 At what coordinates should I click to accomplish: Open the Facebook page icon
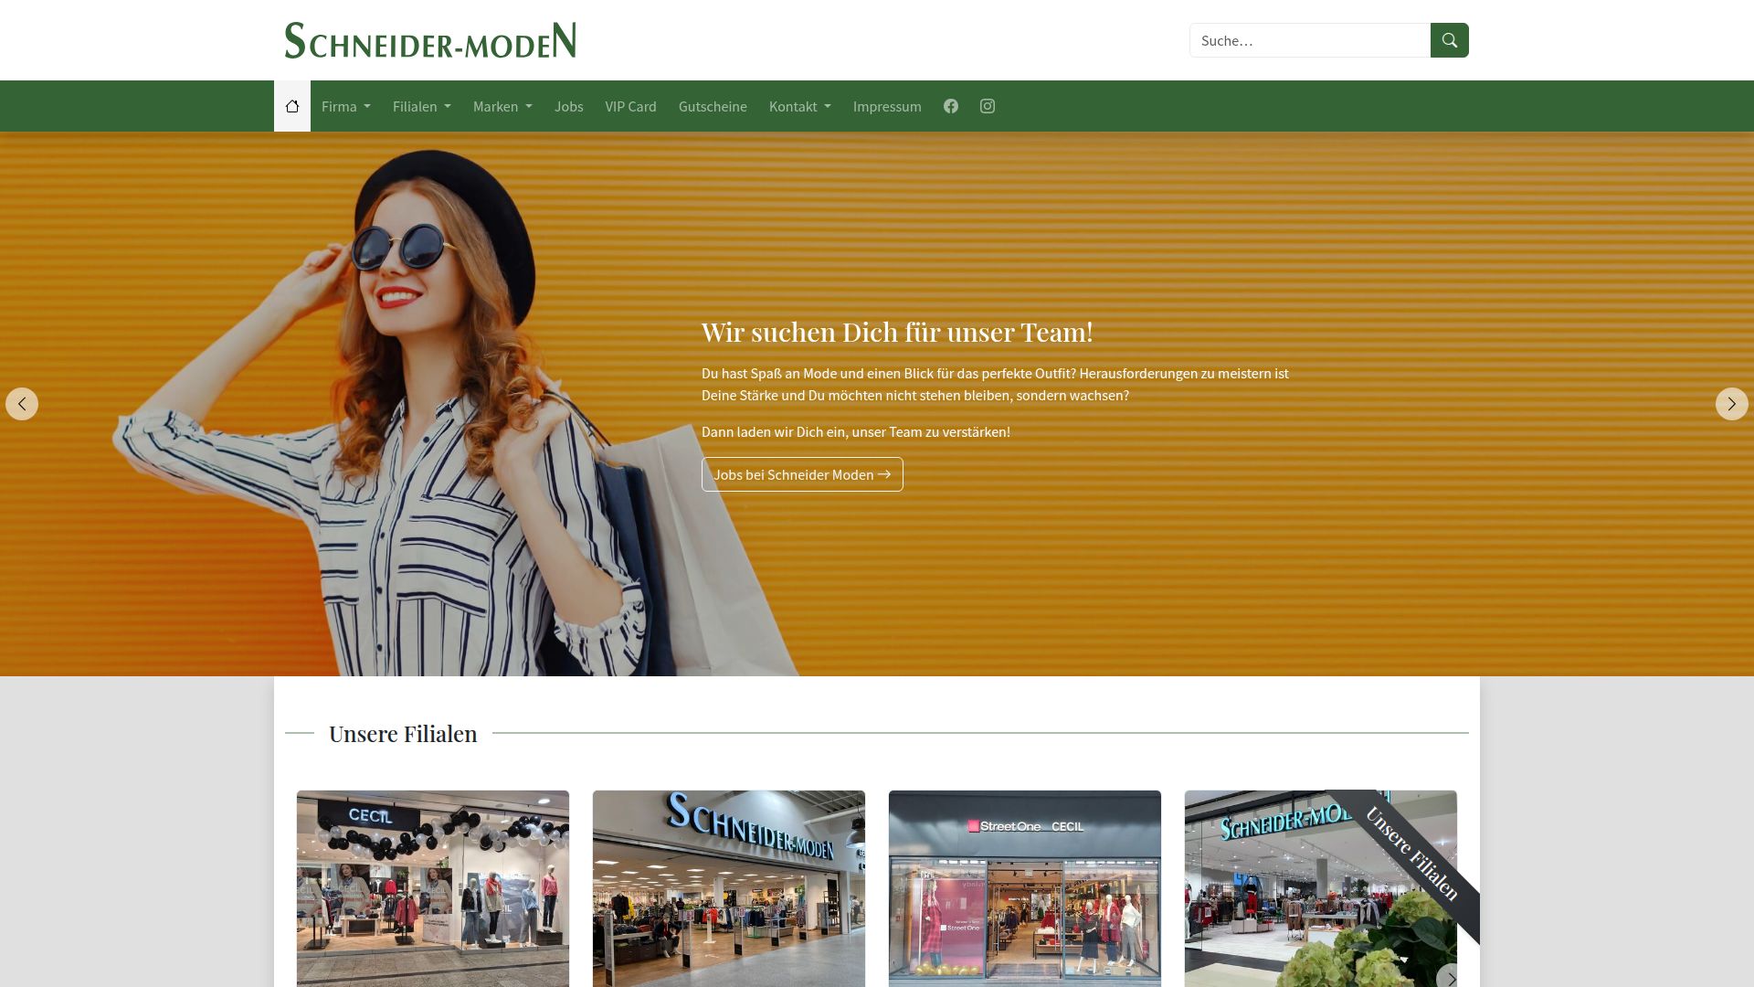[951, 106]
